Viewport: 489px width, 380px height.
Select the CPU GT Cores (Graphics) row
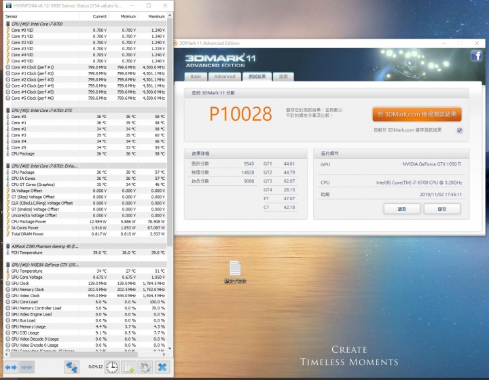pyautogui.click(x=86, y=185)
